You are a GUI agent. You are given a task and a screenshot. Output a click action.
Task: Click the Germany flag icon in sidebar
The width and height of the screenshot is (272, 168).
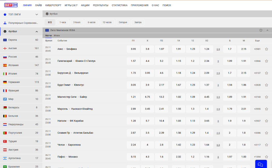pyautogui.click(x=5, y=82)
